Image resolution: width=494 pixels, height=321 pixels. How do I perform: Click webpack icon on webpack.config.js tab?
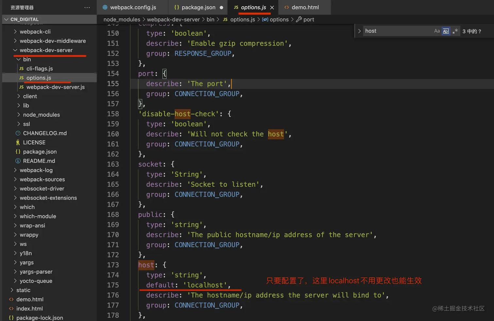(105, 7)
